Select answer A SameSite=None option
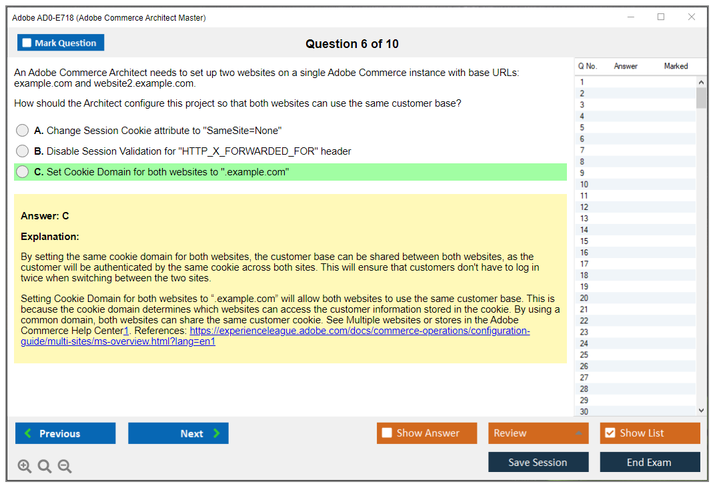This screenshot has height=490, width=717. pos(23,131)
